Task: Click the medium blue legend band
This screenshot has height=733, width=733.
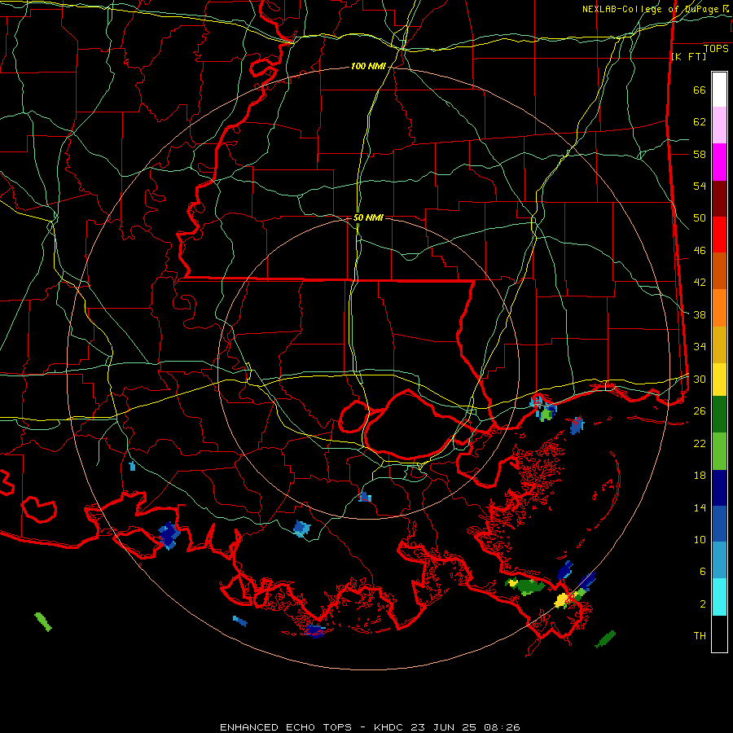Action: [719, 524]
